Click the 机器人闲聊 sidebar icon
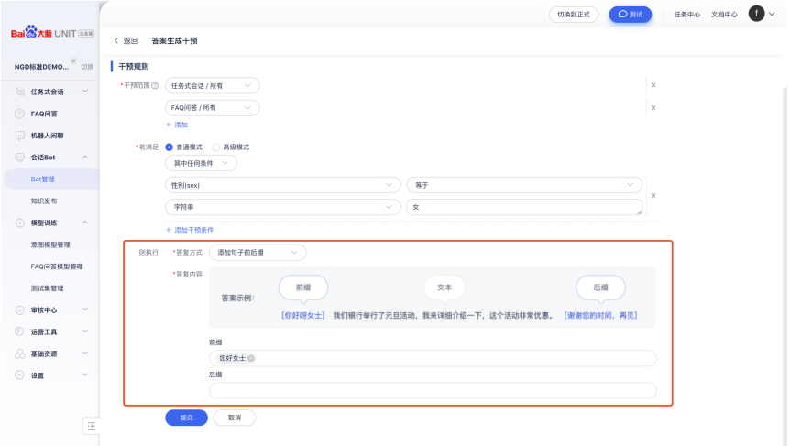This screenshot has width=790, height=446. [x=19, y=136]
